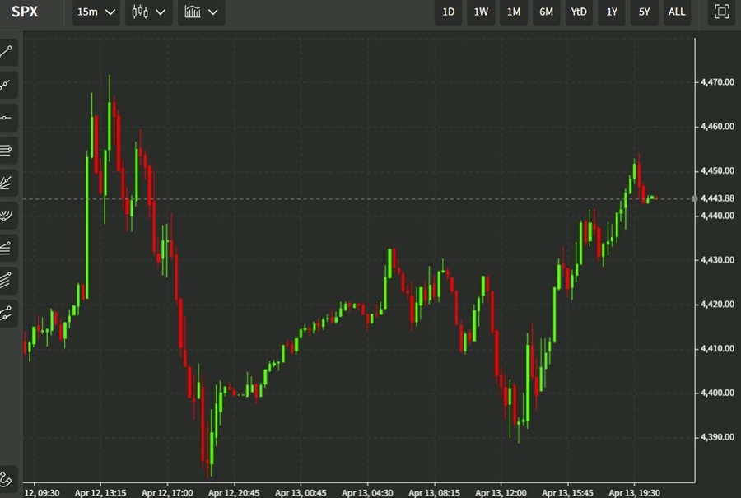
Task: Click the Apr 12, 13:15 time label
Action: (x=100, y=493)
